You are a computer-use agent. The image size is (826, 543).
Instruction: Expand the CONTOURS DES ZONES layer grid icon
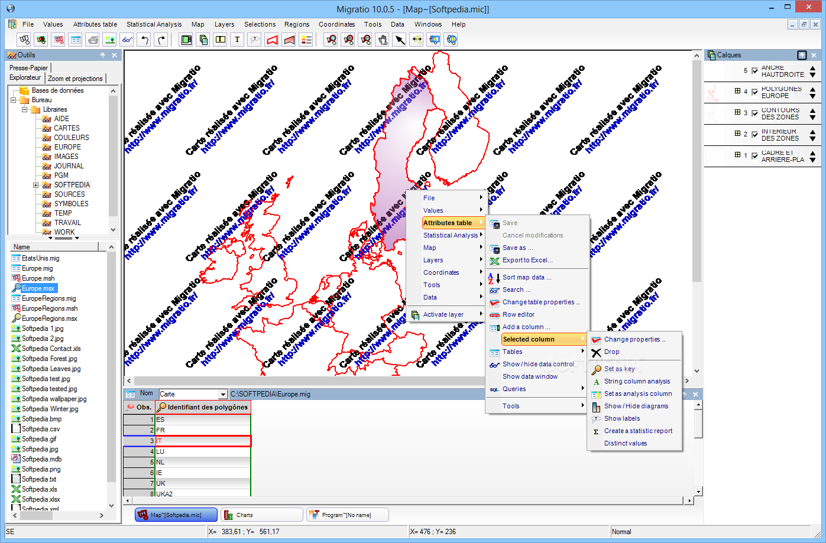click(737, 112)
